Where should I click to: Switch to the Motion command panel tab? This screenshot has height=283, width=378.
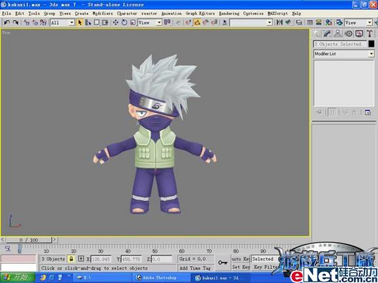click(349, 34)
